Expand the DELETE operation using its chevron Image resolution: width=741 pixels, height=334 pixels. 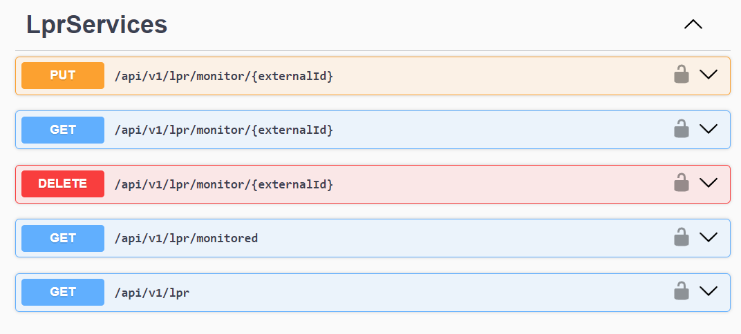[x=709, y=182]
